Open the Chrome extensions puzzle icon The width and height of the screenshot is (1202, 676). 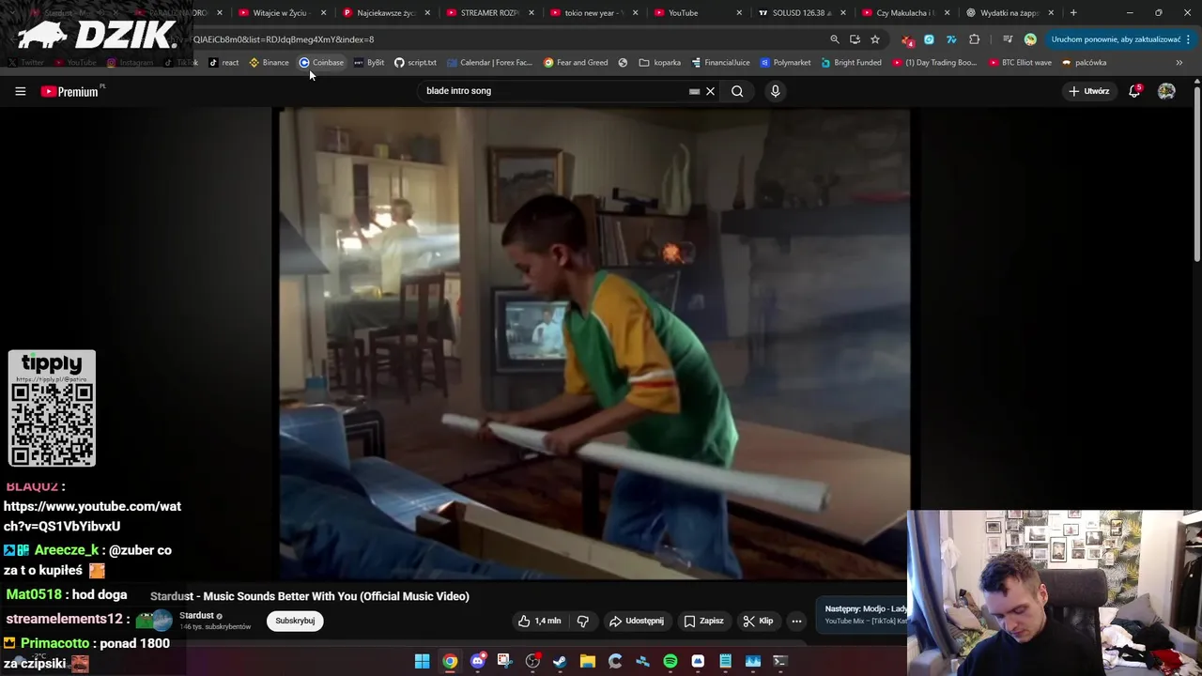pyautogui.click(x=974, y=39)
